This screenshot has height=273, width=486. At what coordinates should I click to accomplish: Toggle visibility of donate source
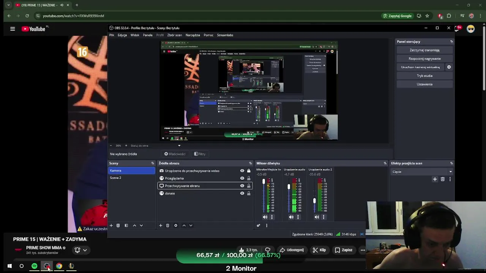click(x=242, y=193)
